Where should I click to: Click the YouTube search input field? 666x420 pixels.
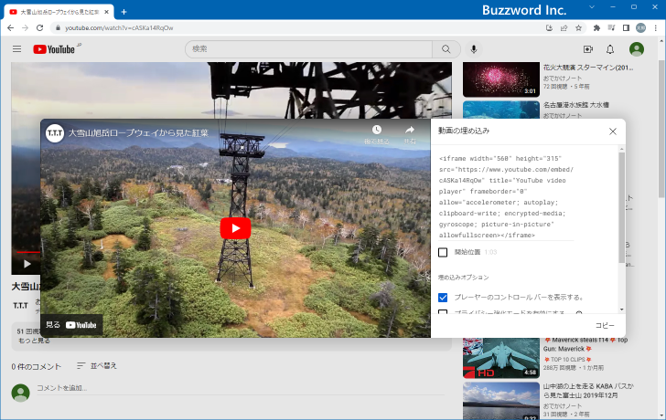309,49
